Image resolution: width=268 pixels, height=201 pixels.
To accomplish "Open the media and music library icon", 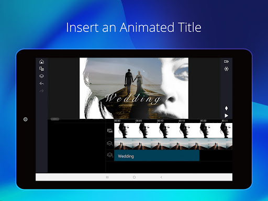I will (41, 69).
